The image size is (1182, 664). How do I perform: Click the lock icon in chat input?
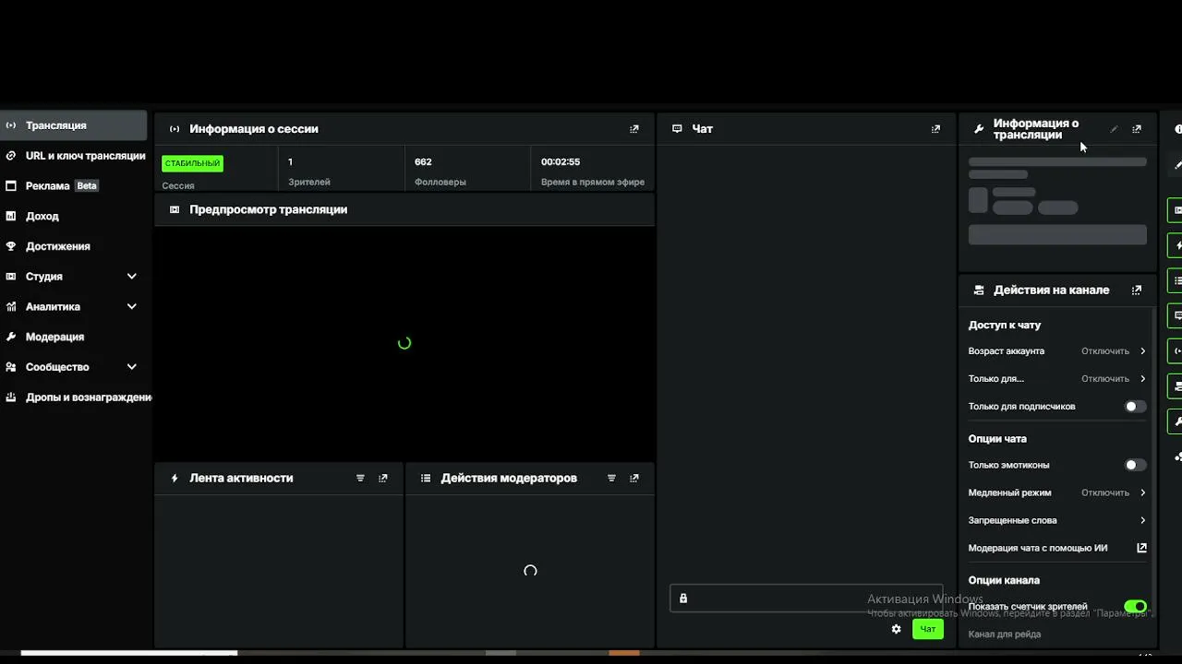[683, 599]
